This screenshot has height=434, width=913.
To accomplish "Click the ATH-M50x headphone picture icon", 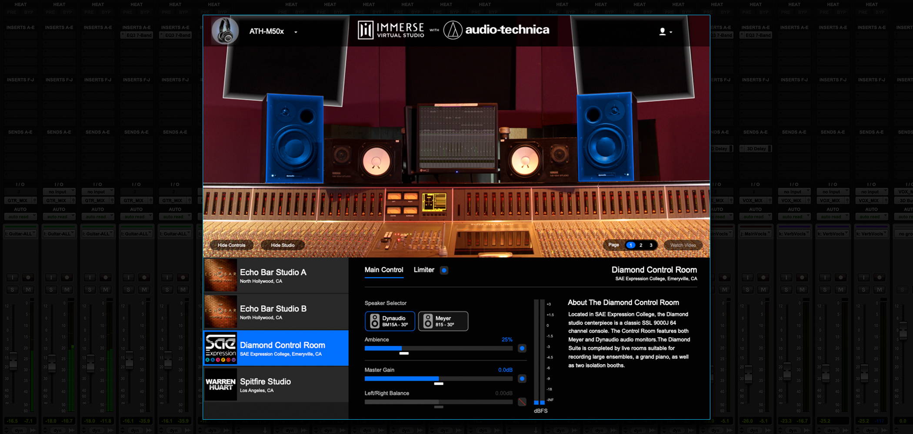I will click(225, 31).
